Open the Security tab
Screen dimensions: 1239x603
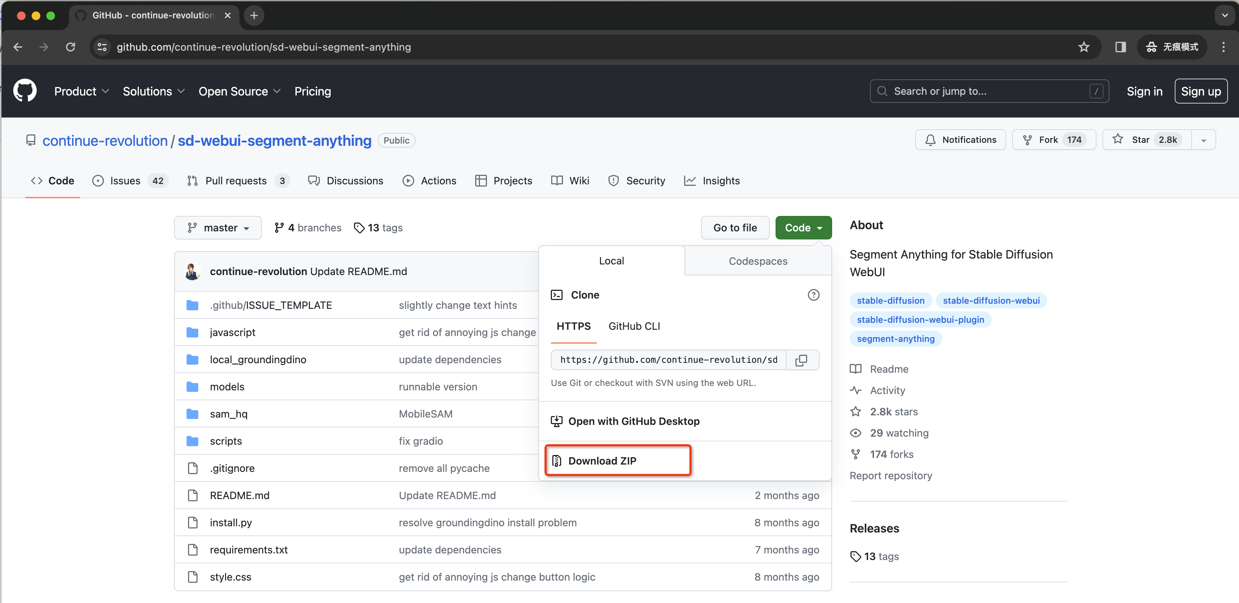(637, 181)
